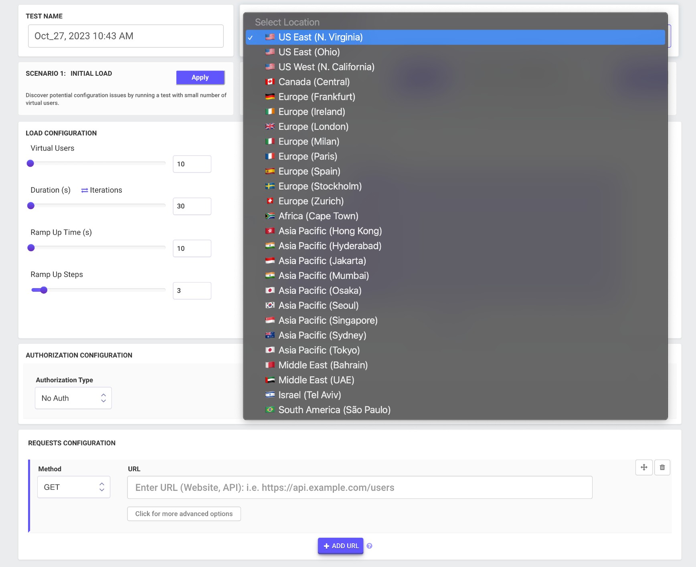Select Africa (Cape Town) location

coord(455,216)
